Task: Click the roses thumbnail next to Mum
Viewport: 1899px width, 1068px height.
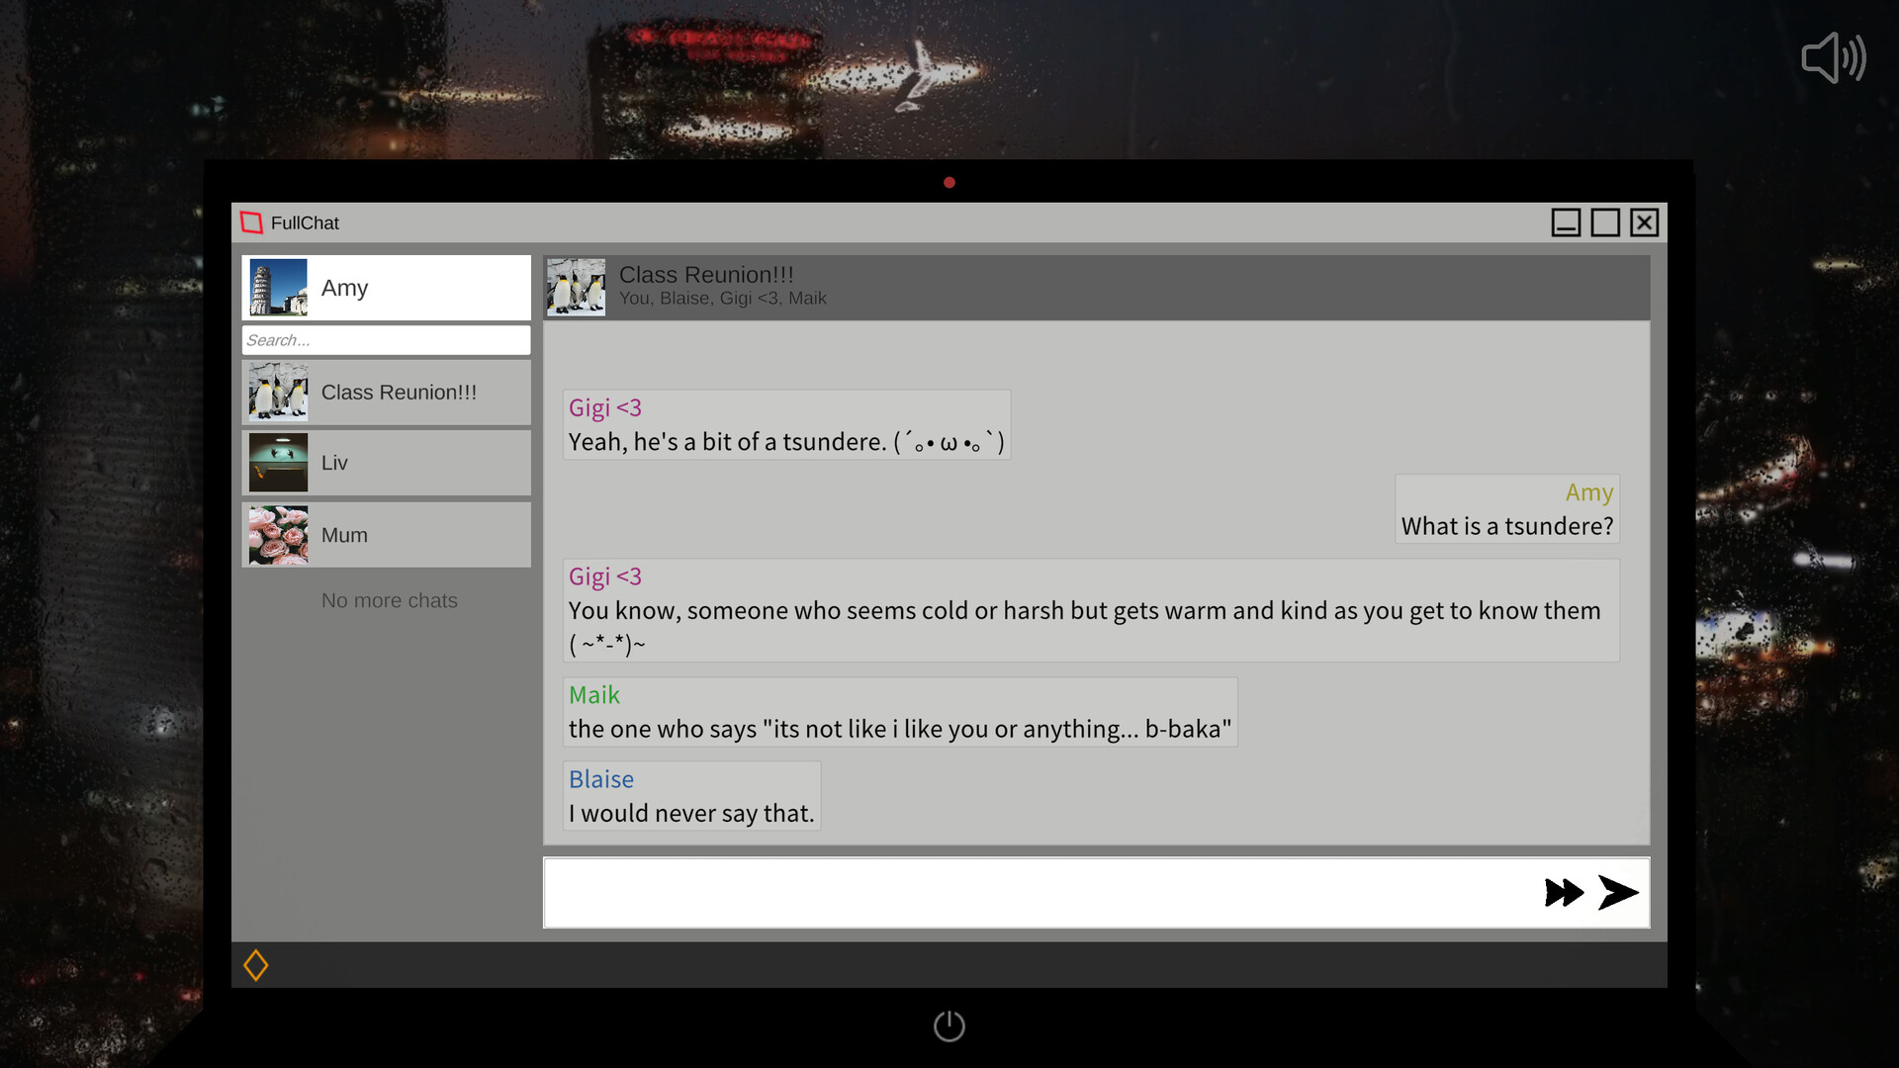Action: tap(278, 535)
